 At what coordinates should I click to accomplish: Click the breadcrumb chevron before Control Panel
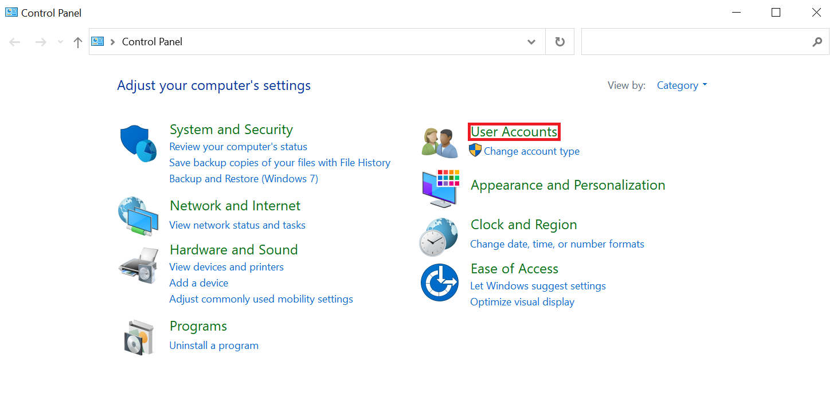[113, 42]
